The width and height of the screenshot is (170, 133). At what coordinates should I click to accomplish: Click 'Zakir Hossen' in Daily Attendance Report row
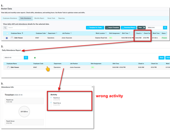point(15,67)
